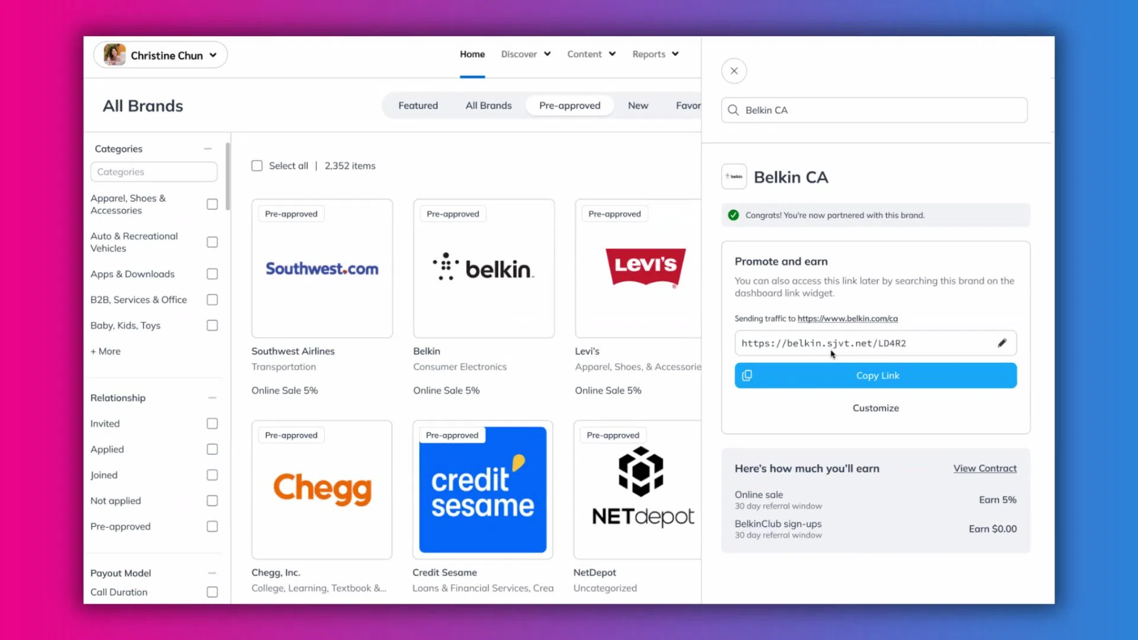The image size is (1138, 640).
Task: Click the Copy Link button
Action: 875,375
